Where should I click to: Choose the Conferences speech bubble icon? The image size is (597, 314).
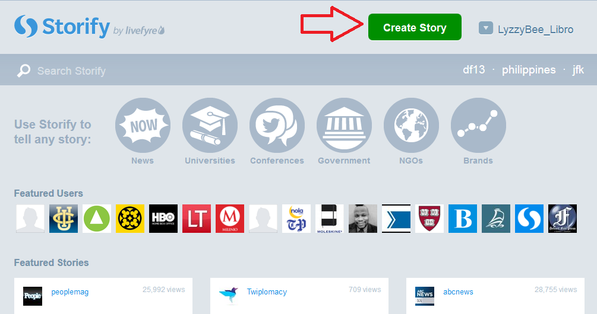(x=277, y=126)
